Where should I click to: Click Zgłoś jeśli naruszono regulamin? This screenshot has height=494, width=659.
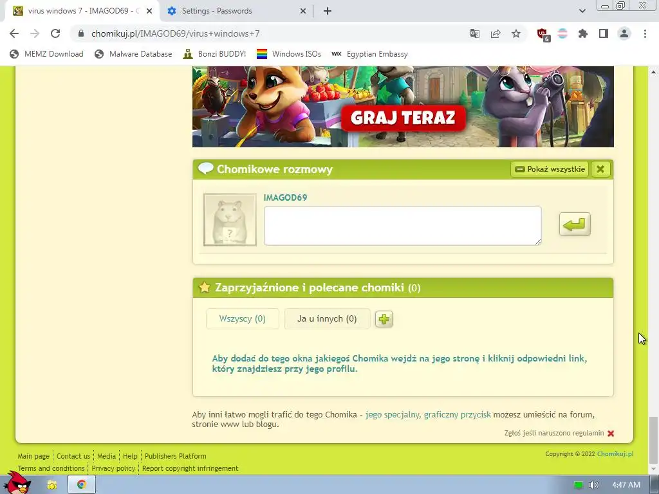(554, 433)
